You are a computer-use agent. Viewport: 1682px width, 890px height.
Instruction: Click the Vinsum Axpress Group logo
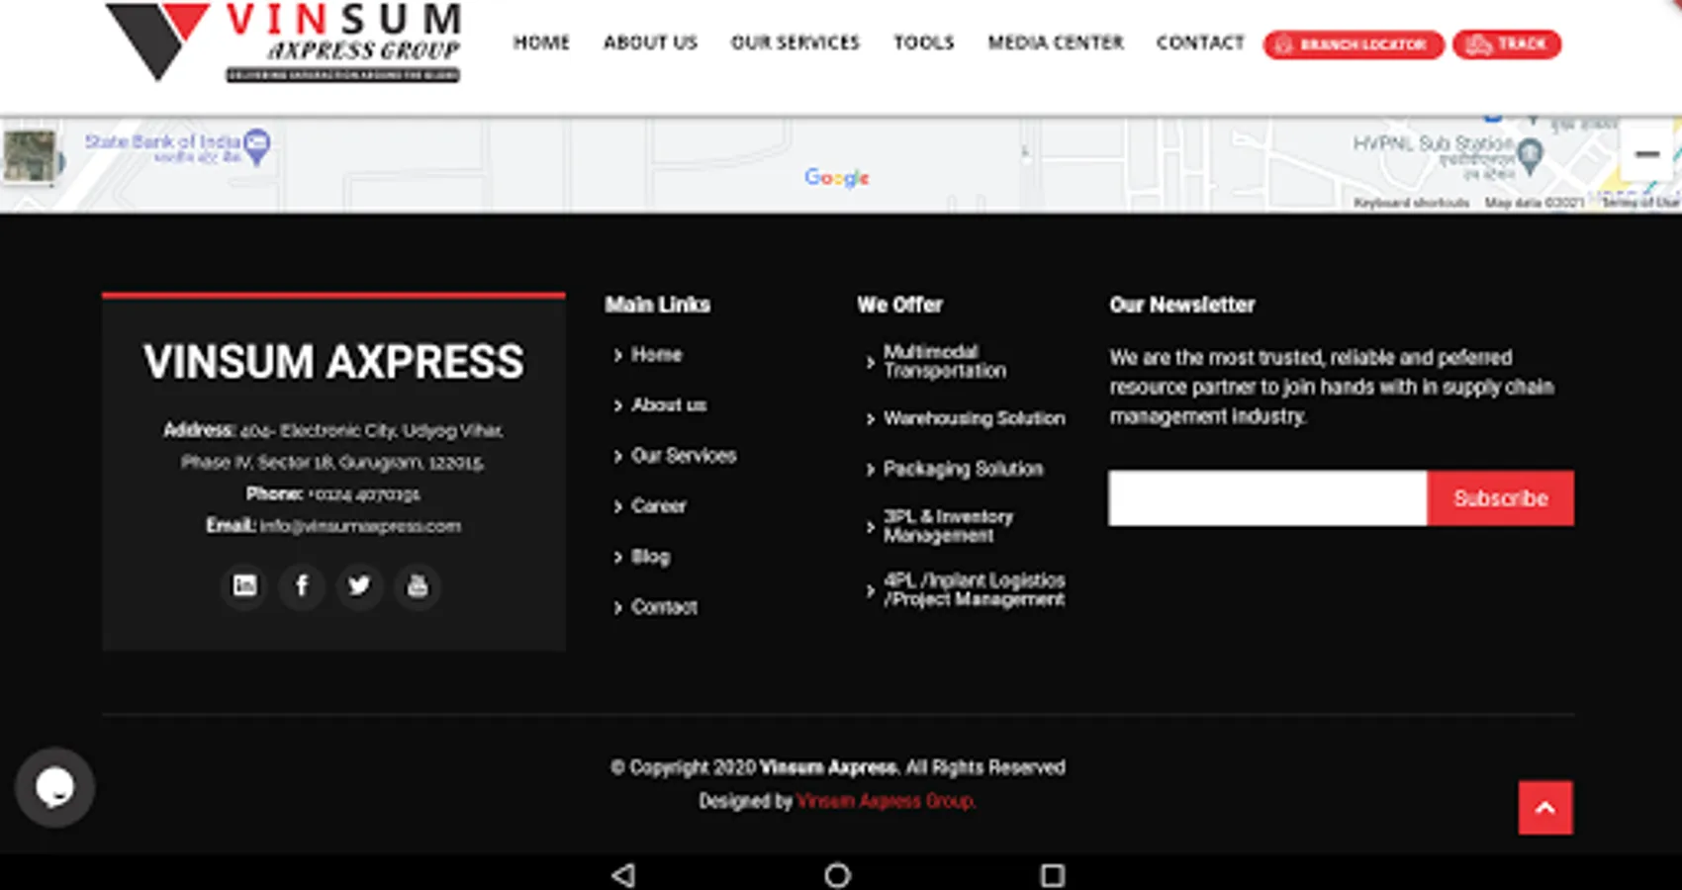[284, 43]
